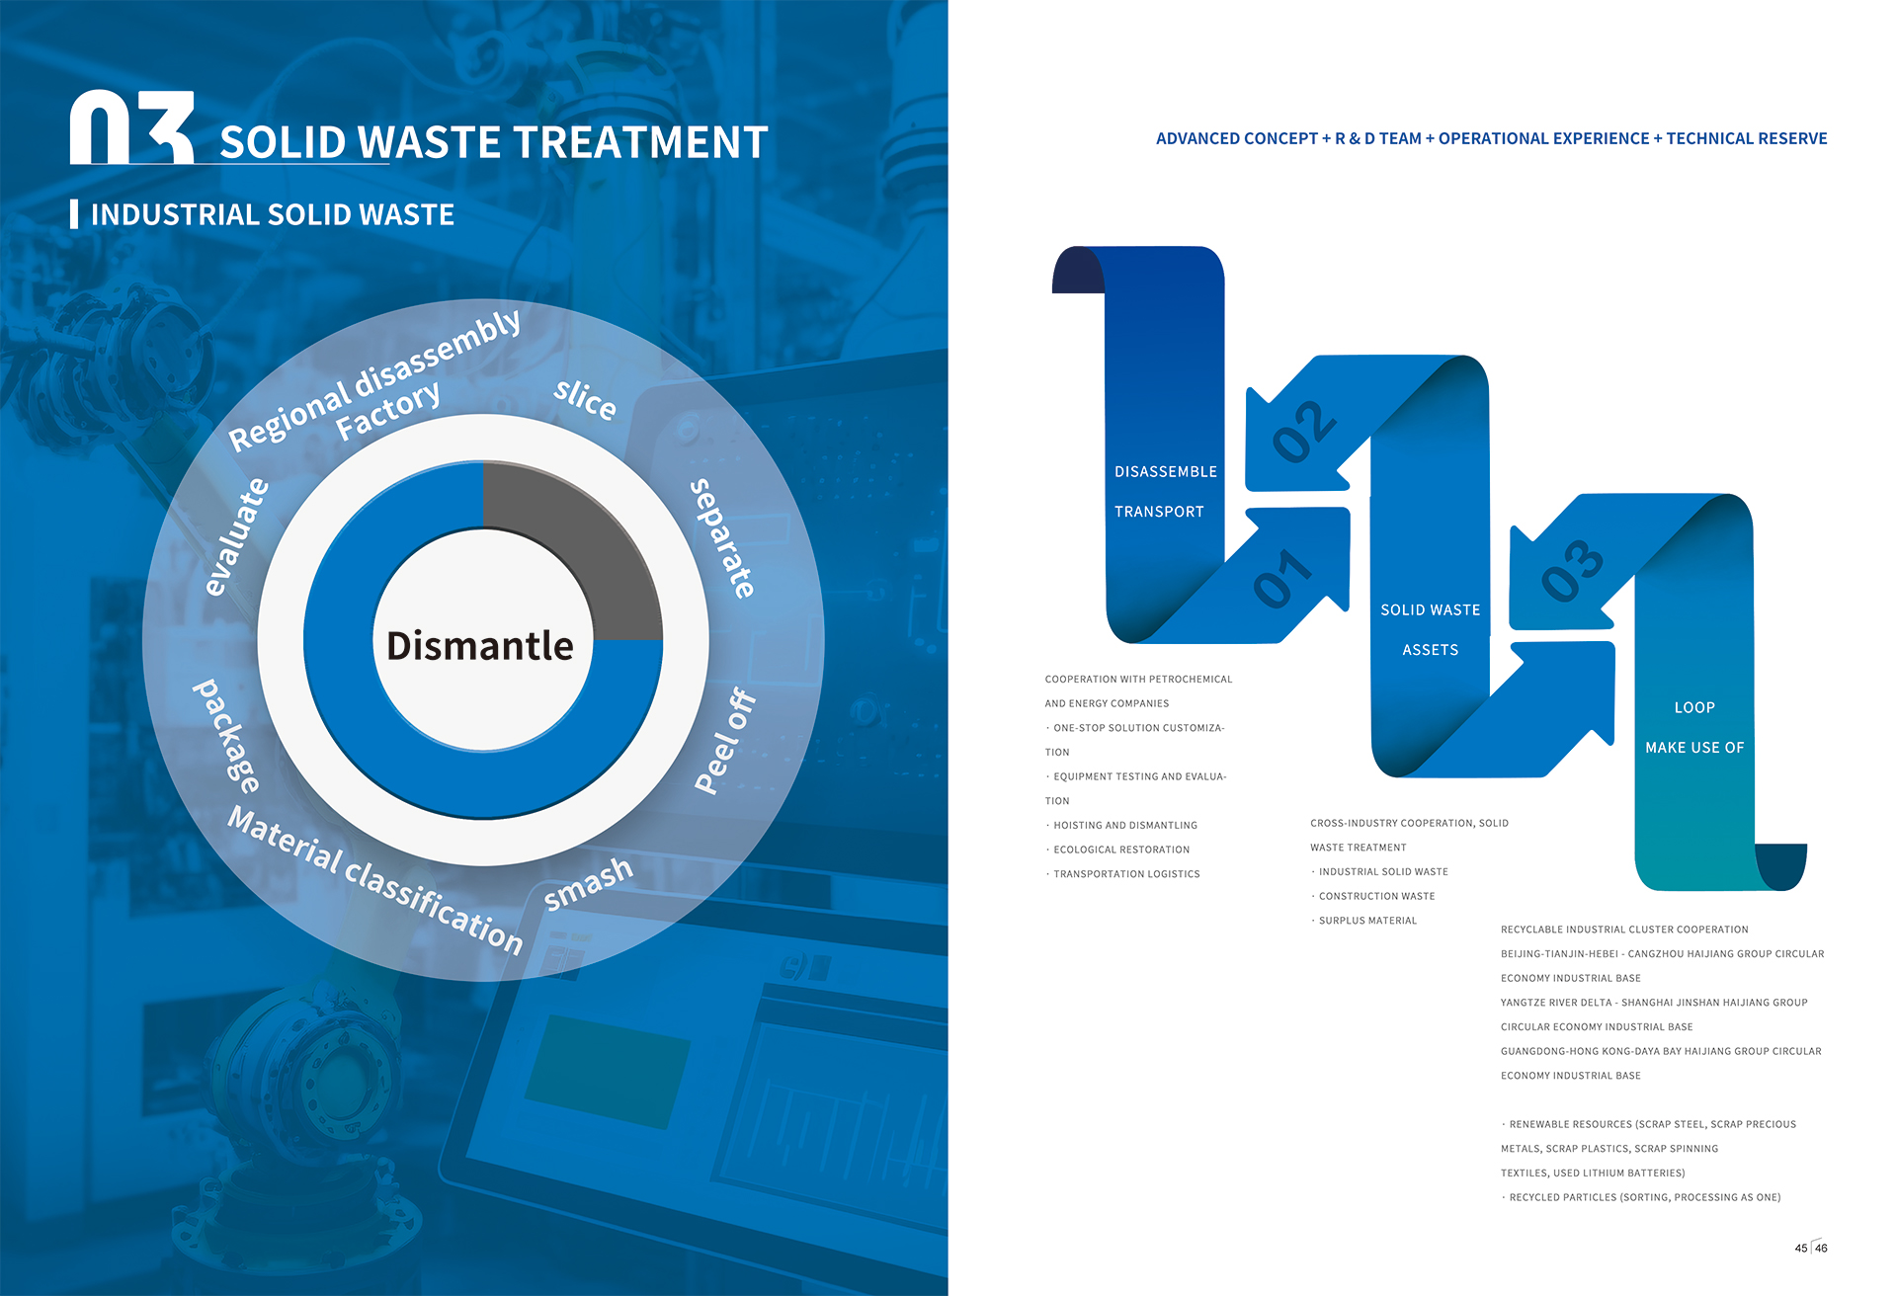Image resolution: width=1897 pixels, height=1296 pixels.
Task: Click the large 03 section number
Action: (131, 127)
